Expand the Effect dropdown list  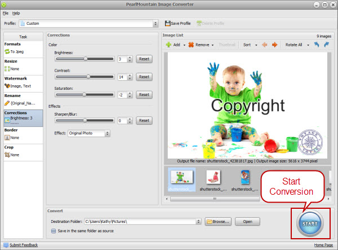107,133
